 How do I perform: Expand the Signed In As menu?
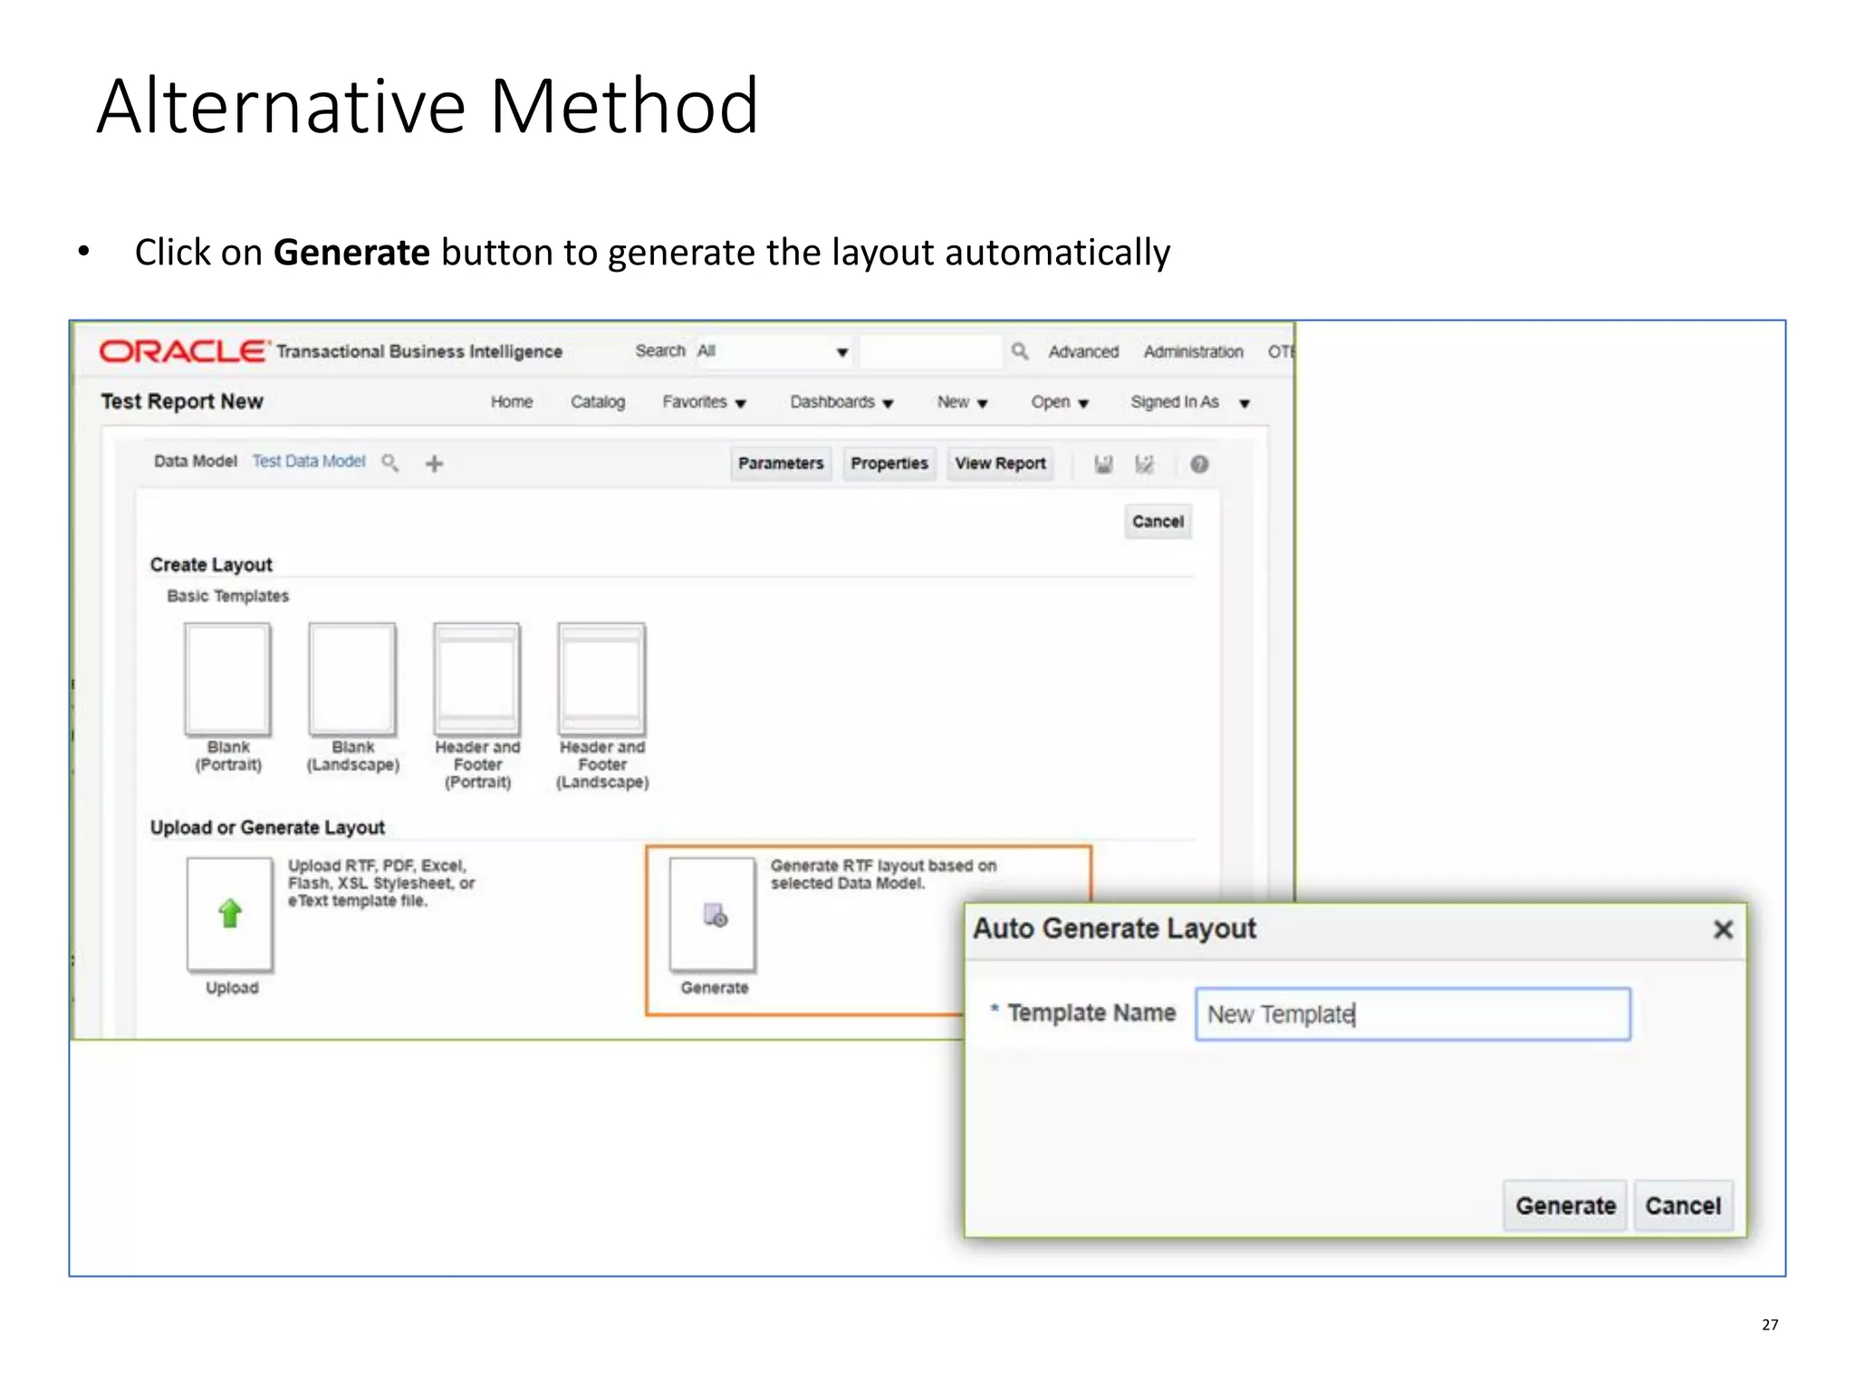click(x=1190, y=402)
